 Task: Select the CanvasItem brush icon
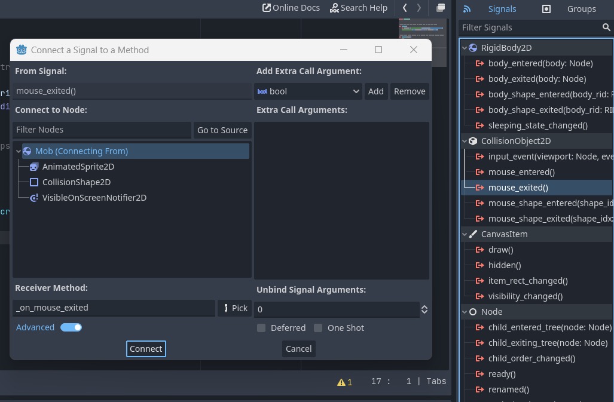473,234
